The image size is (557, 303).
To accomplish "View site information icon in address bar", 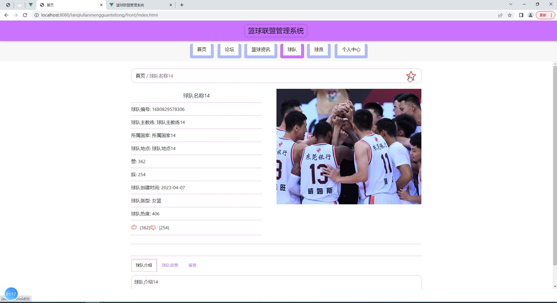I will click(x=37, y=15).
